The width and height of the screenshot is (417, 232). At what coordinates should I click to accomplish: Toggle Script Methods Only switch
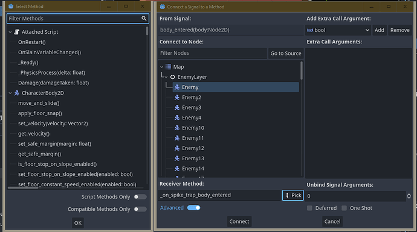(140, 196)
